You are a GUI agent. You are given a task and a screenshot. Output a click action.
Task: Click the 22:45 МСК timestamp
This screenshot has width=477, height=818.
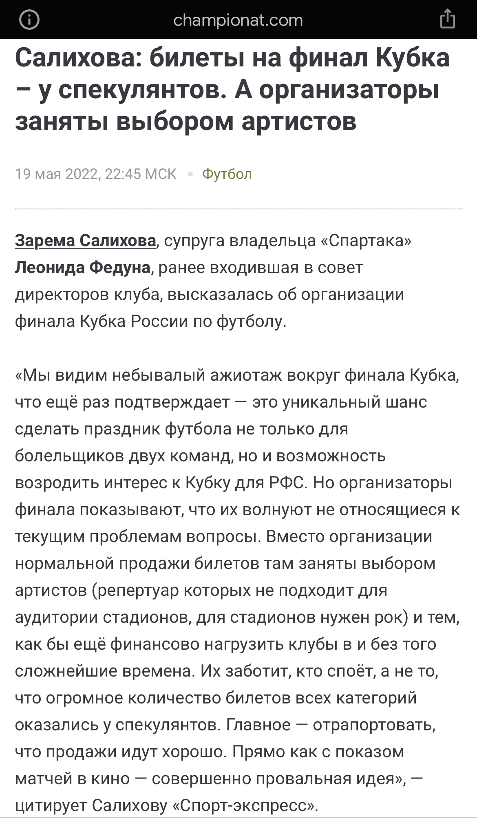(141, 174)
